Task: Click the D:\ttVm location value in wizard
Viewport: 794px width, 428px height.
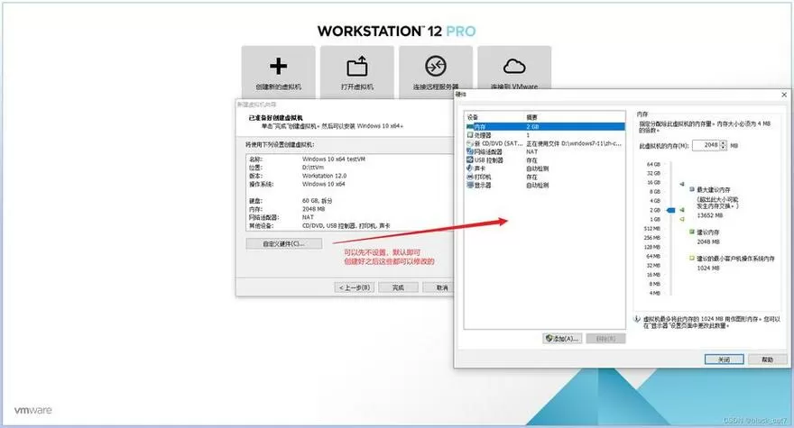Action: [x=313, y=168]
